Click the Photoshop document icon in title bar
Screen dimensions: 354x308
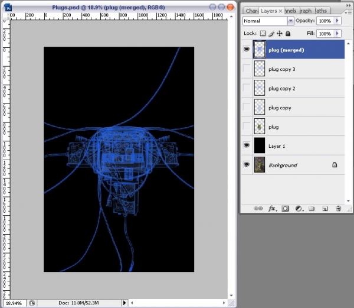[x=8, y=8]
